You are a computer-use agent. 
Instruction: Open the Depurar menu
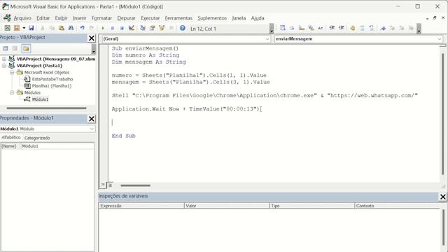[126, 18]
